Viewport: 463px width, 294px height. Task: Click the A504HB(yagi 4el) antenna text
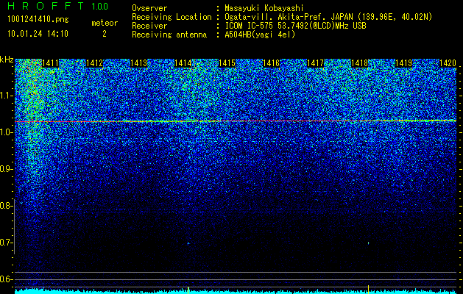260,35
